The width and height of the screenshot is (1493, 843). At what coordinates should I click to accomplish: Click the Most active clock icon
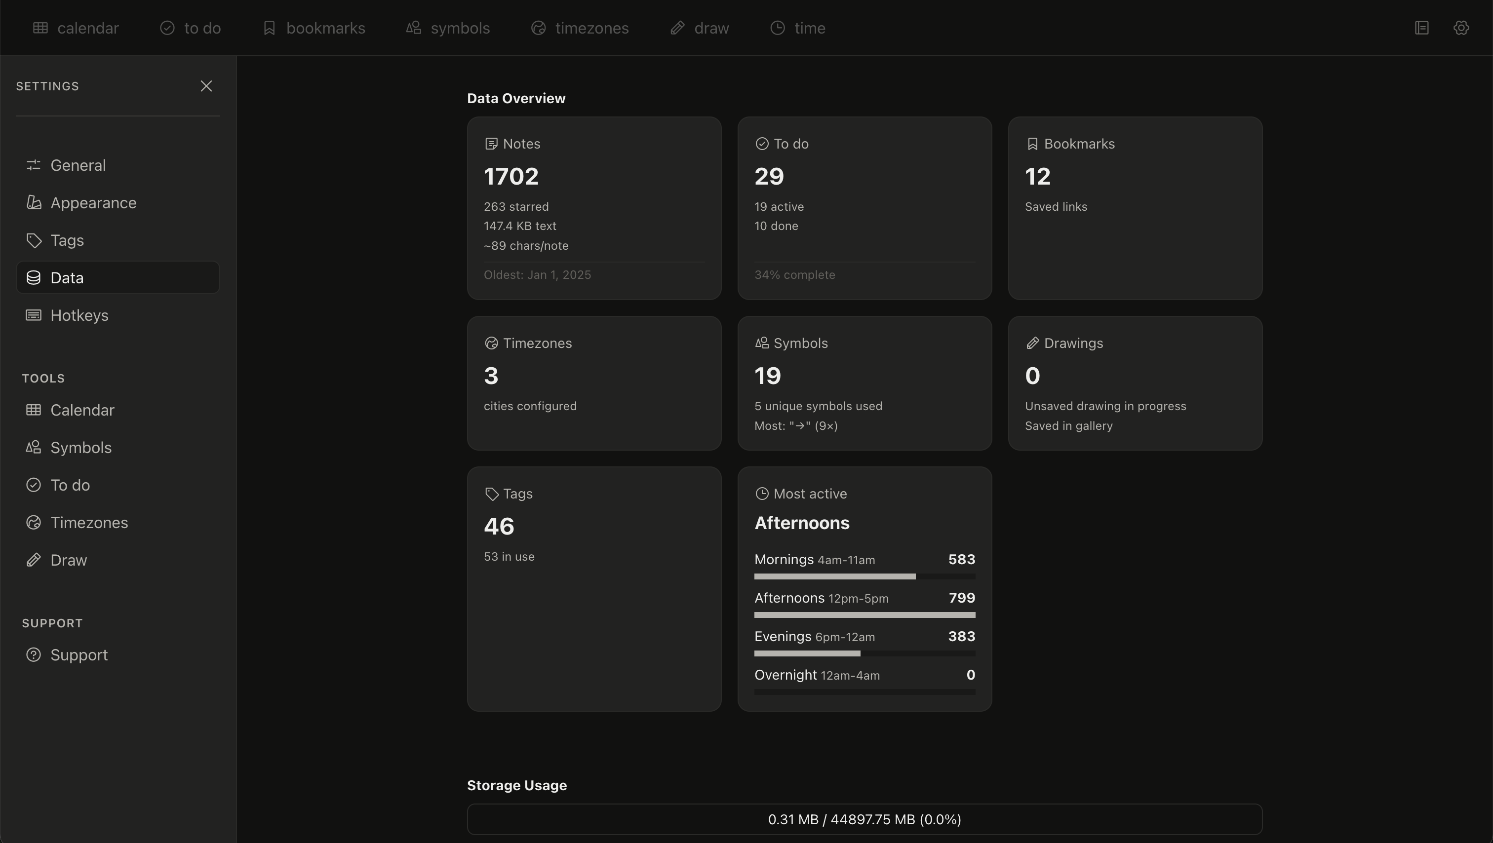click(x=762, y=494)
